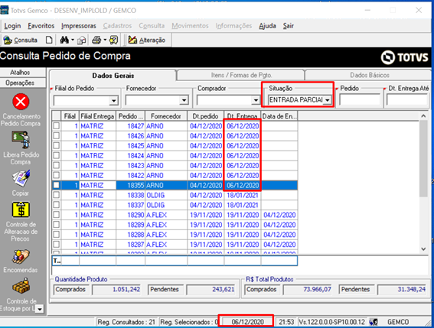Click the printer icon in toolbar
The width and height of the screenshot is (434, 328).
tap(96, 40)
